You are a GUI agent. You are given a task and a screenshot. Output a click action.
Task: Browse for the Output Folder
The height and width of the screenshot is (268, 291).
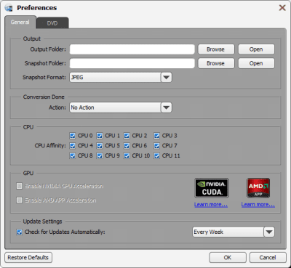(216, 49)
